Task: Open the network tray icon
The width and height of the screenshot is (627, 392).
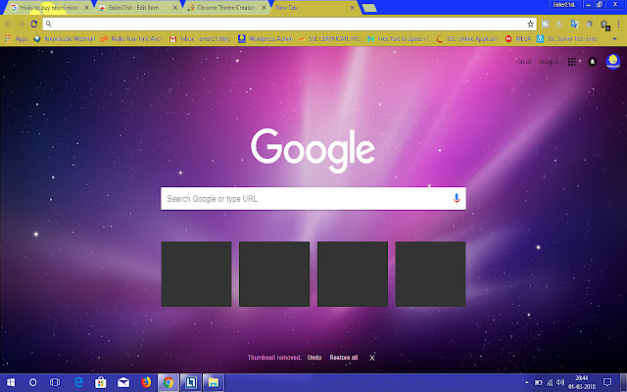Action: [x=550, y=383]
